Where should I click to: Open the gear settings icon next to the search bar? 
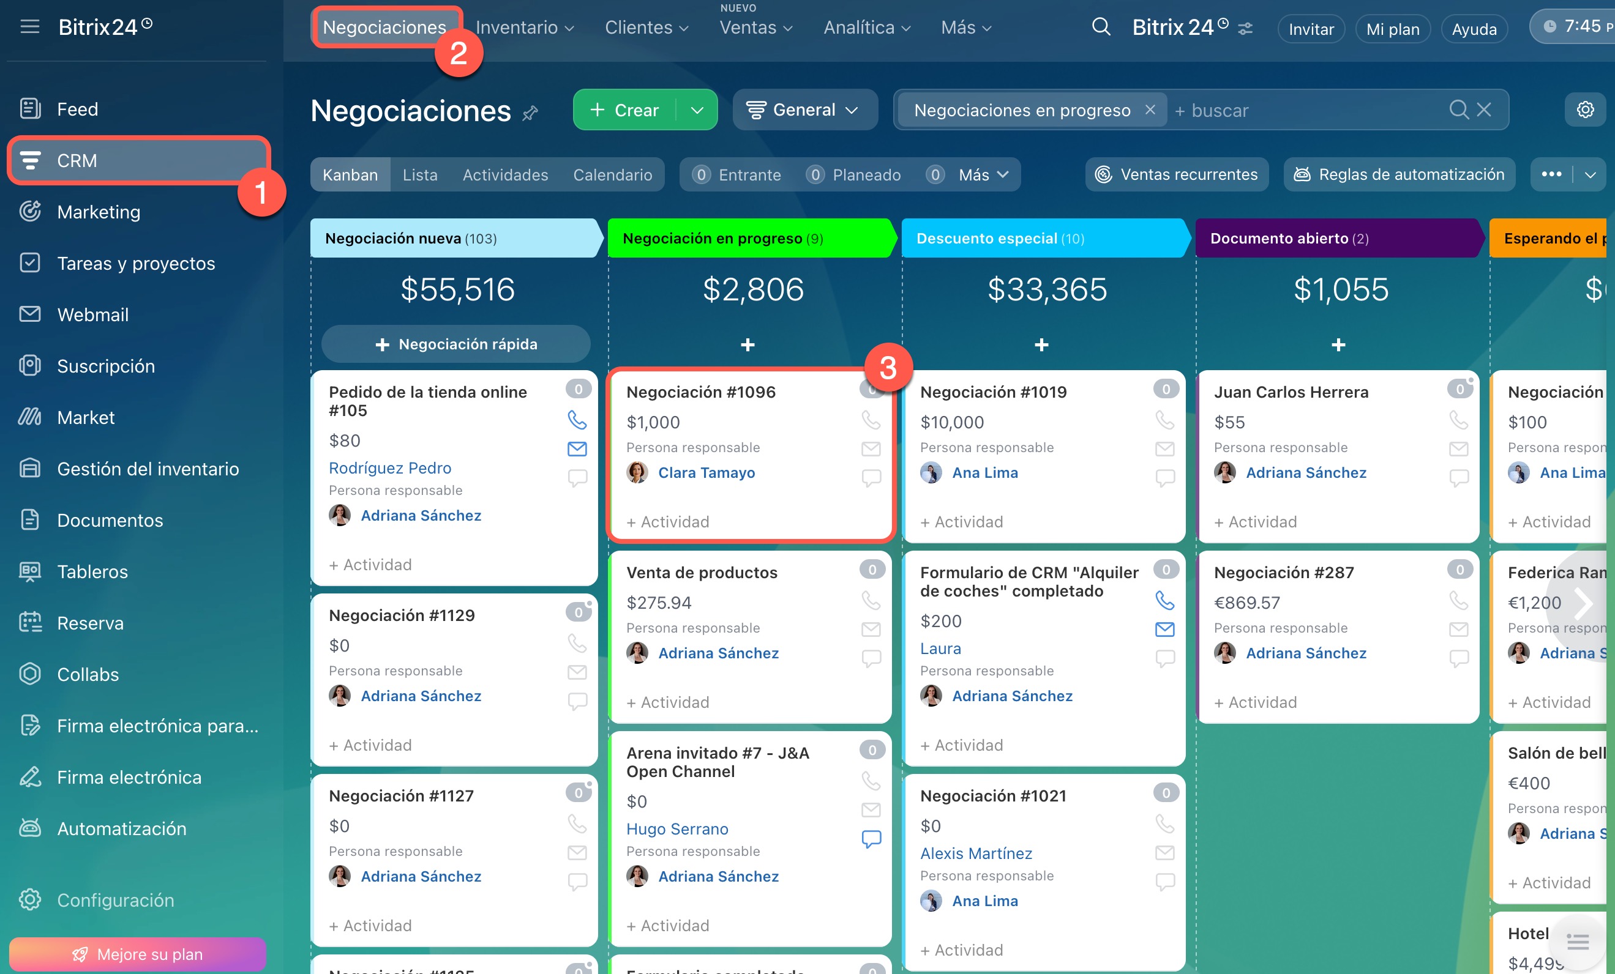tap(1585, 110)
